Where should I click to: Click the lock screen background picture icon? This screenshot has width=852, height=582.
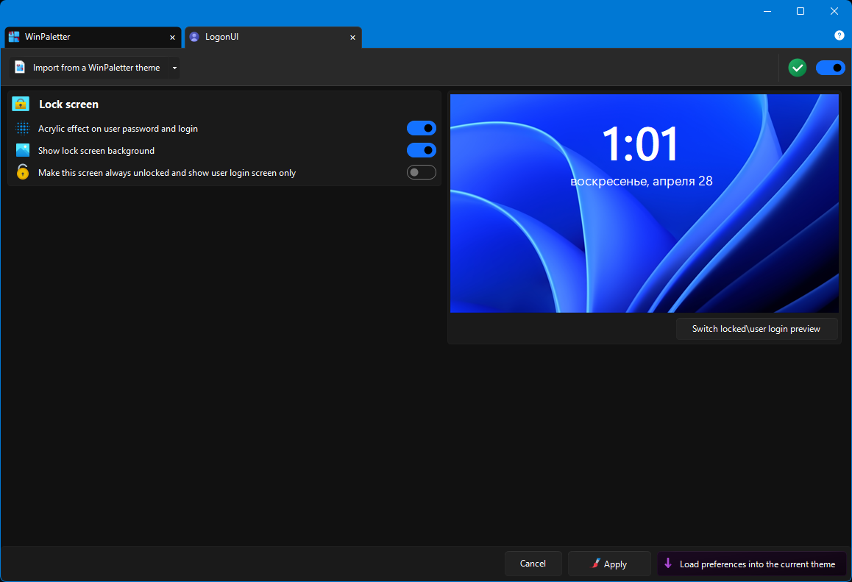pos(23,151)
